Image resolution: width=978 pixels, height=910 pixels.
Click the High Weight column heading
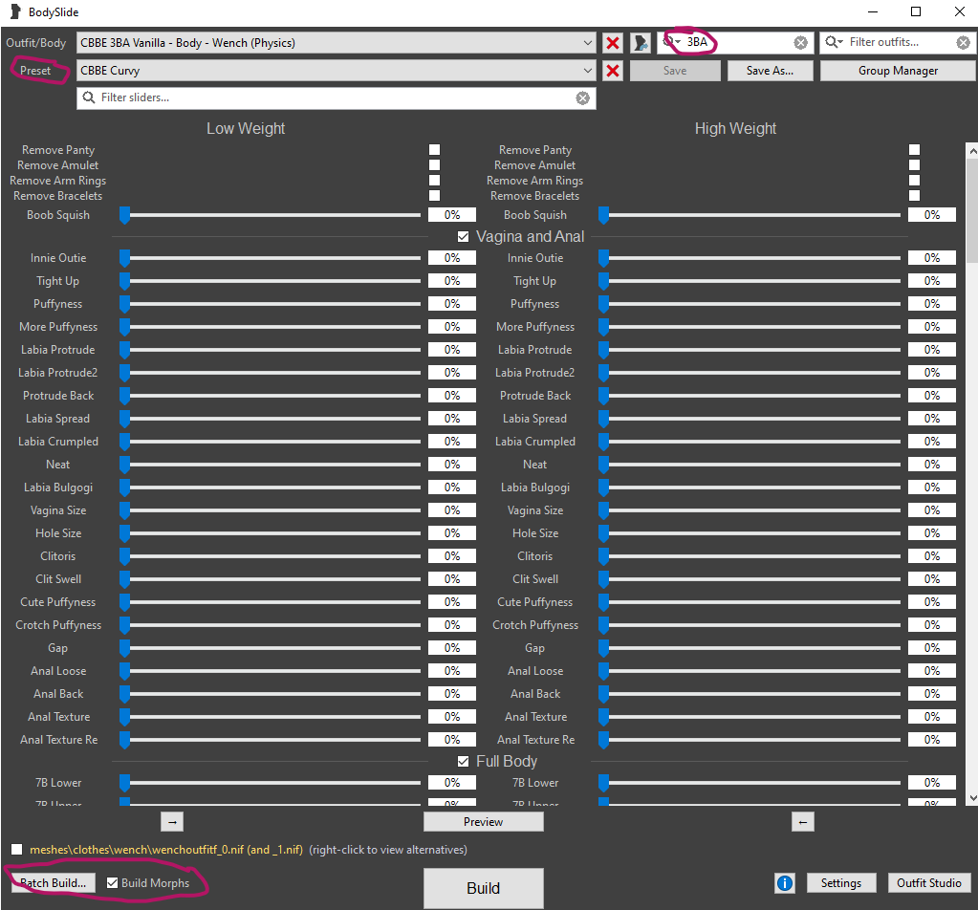click(735, 128)
